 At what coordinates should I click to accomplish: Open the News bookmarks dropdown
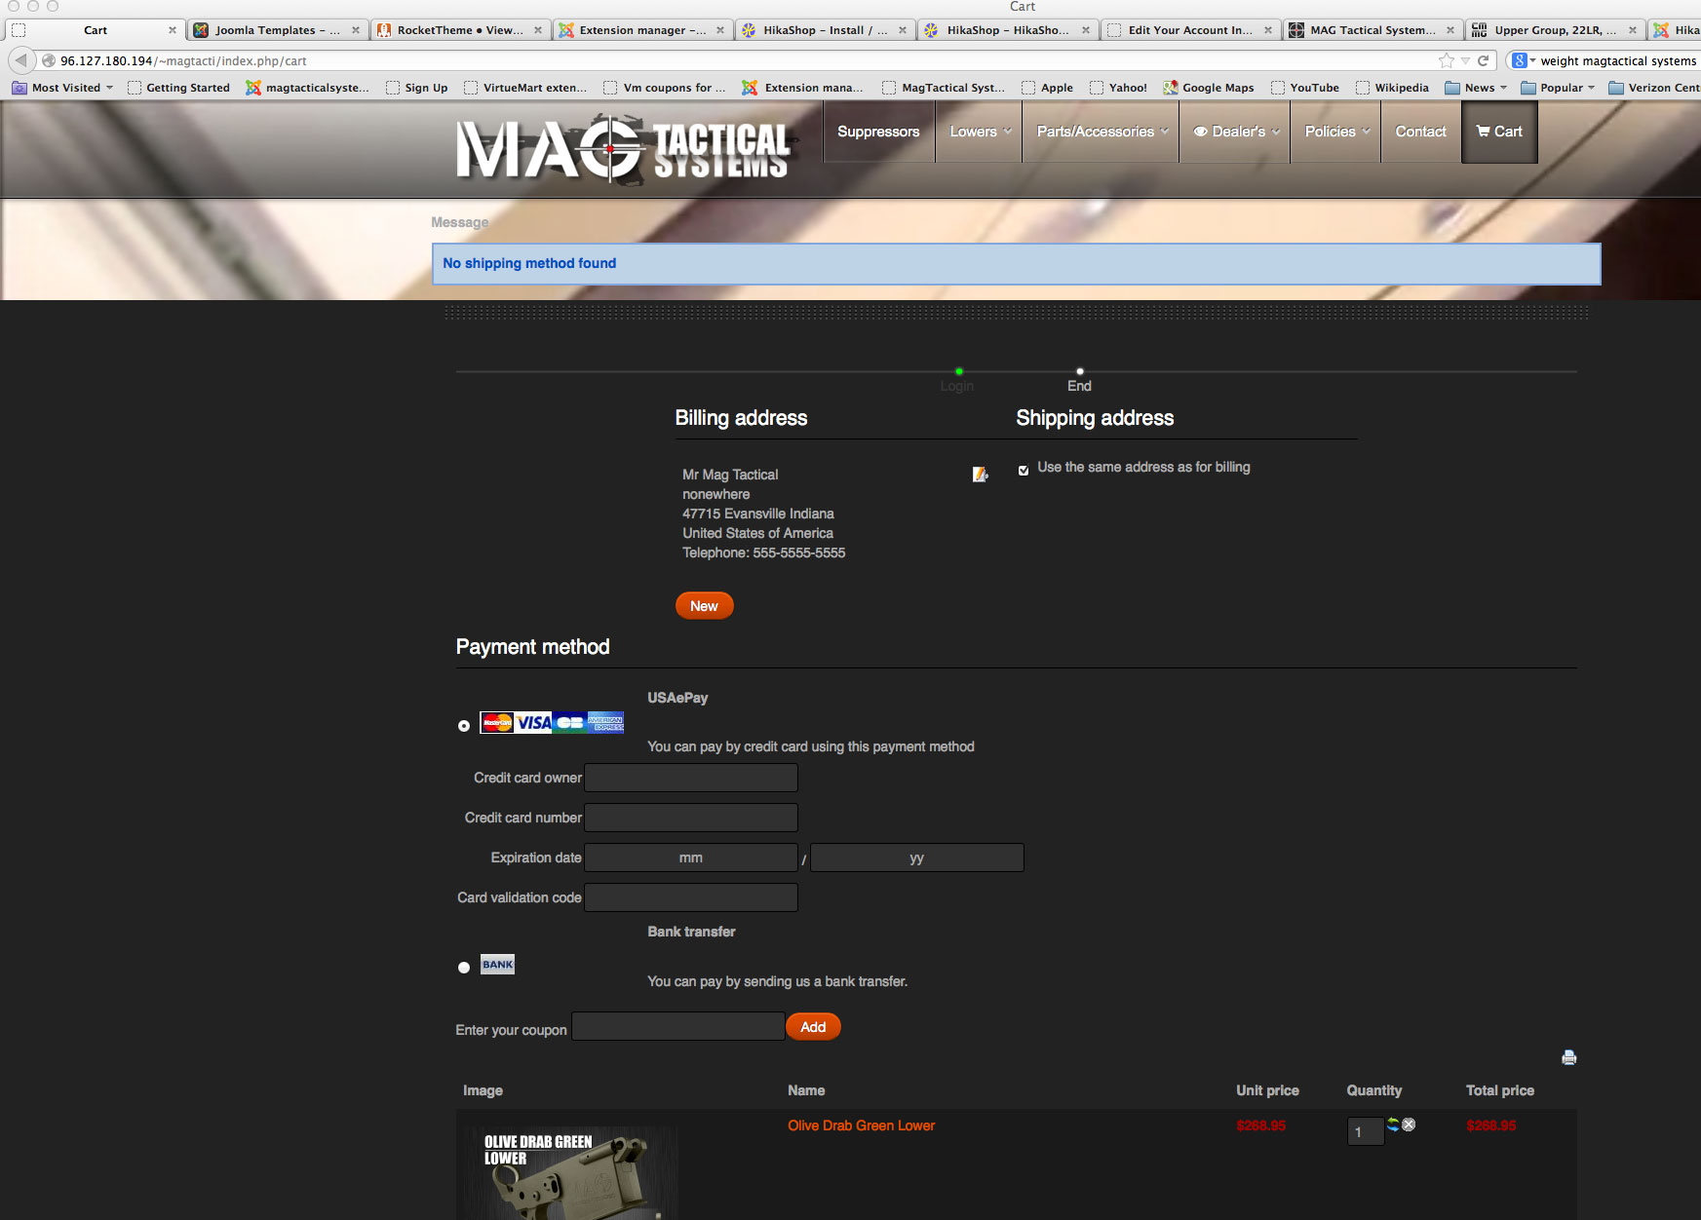click(1476, 88)
